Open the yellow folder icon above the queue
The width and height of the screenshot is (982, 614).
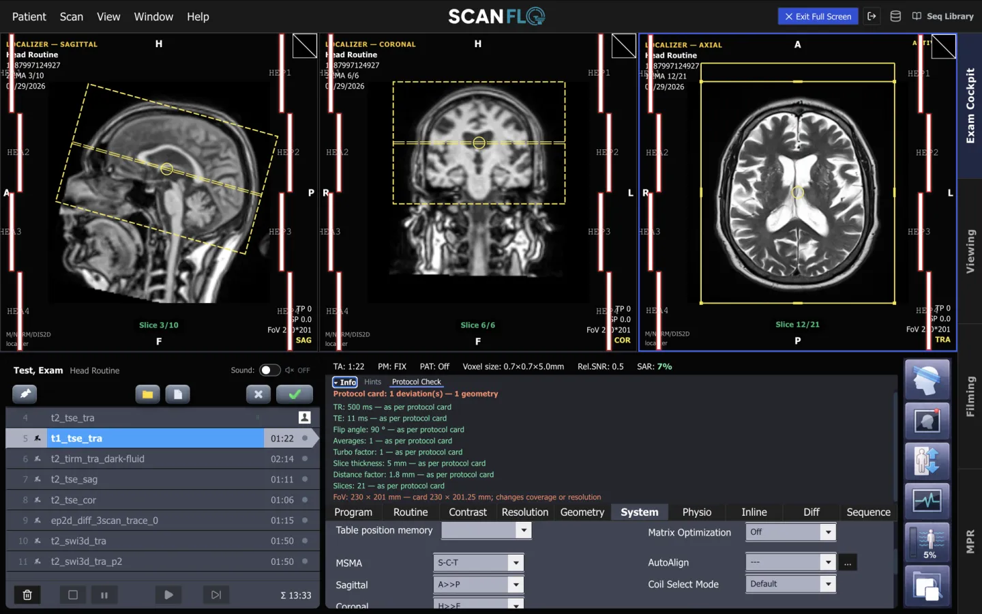(x=147, y=394)
